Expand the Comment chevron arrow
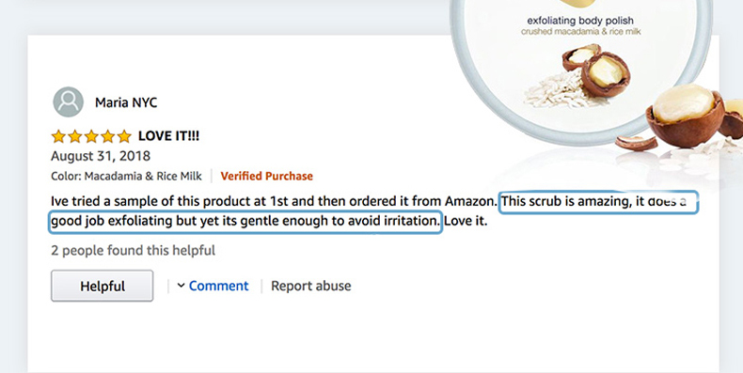The width and height of the screenshot is (743, 373). [181, 286]
